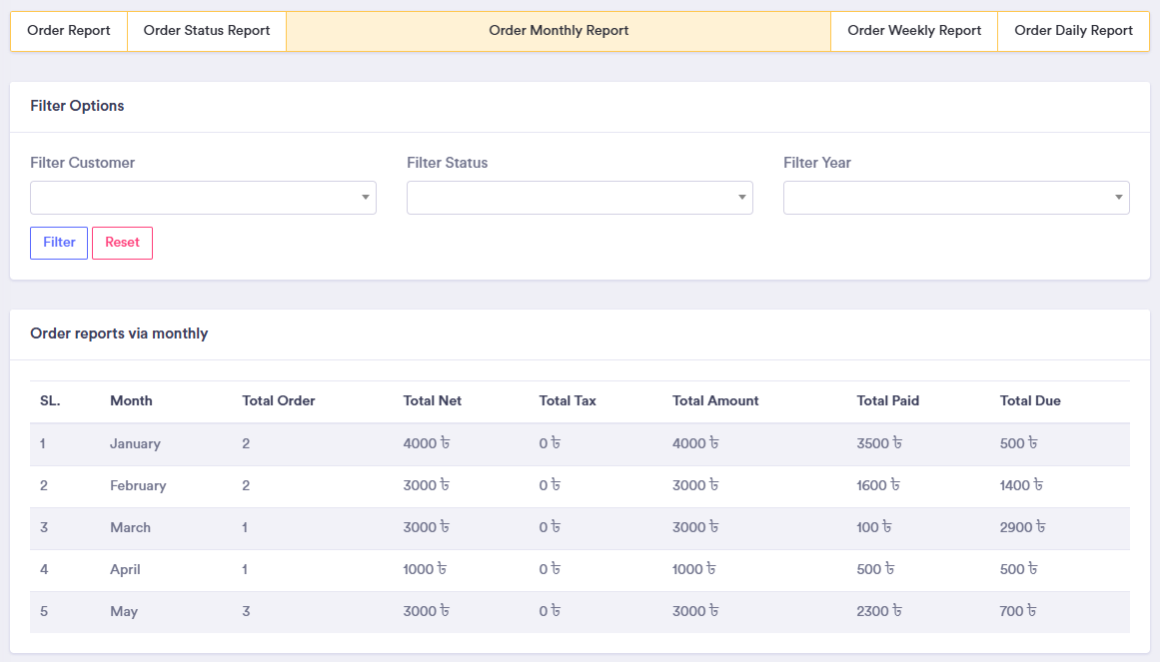
Task: Expand the Filter Customer dropdown
Action: [x=203, y=198]
